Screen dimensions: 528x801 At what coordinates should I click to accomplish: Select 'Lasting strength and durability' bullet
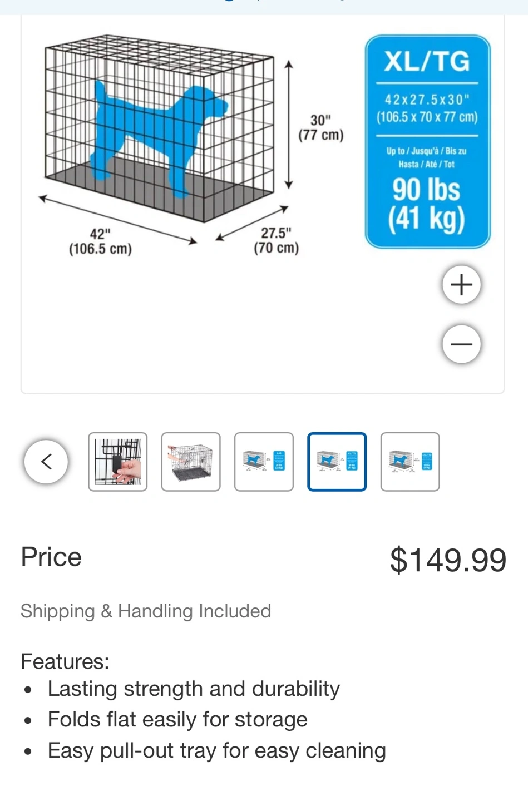click(x=194, y=689)
